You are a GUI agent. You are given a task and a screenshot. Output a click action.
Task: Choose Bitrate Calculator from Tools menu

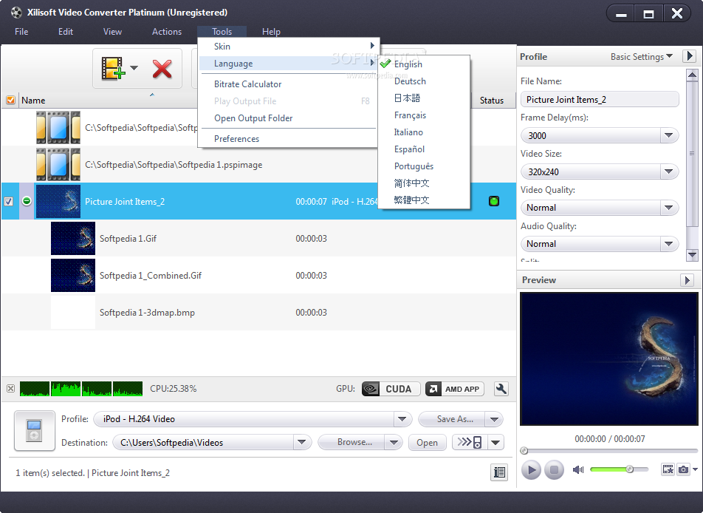(x=288, y=84)
